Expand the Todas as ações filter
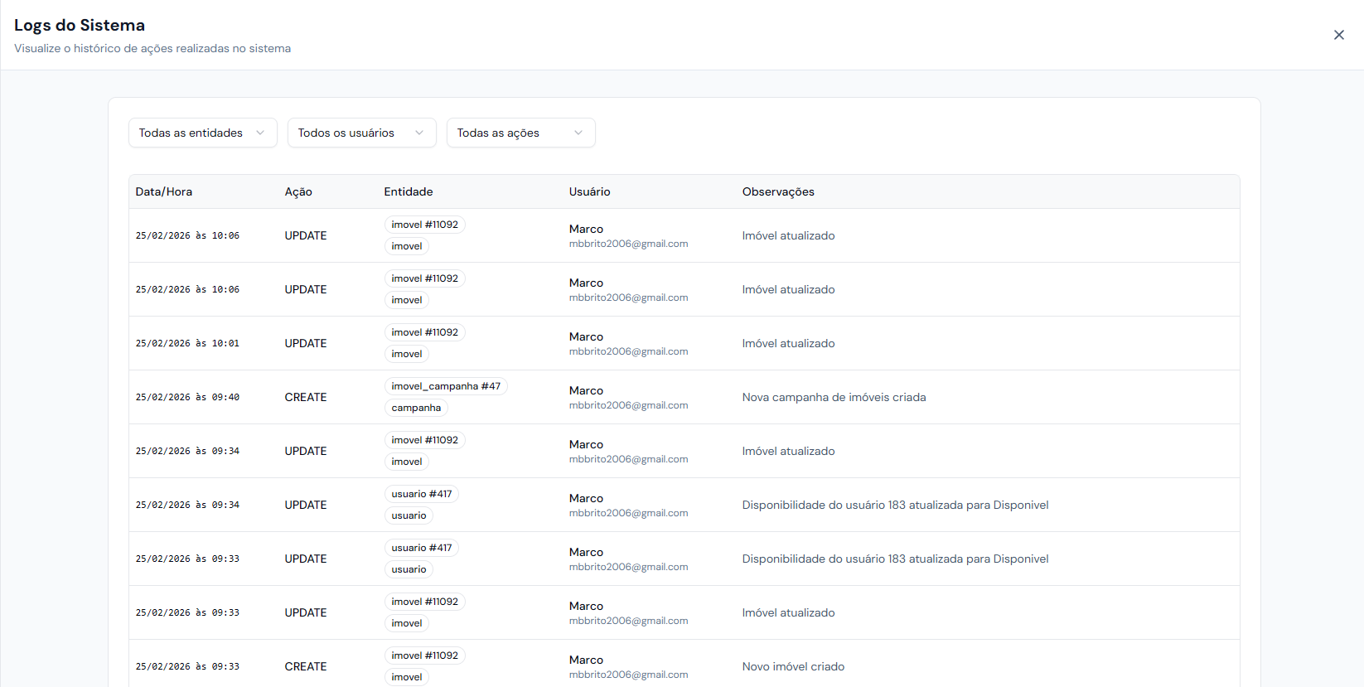The width and height of the screenshot is (1364, 687). 520,133
